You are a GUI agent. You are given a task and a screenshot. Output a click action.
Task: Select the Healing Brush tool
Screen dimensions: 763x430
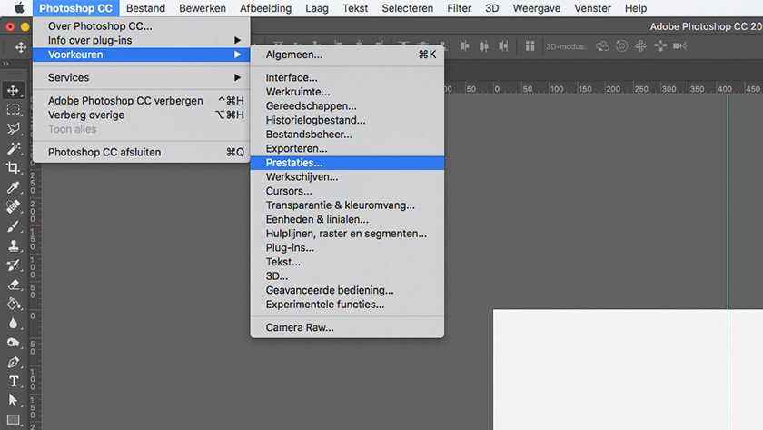pos(13,207)
